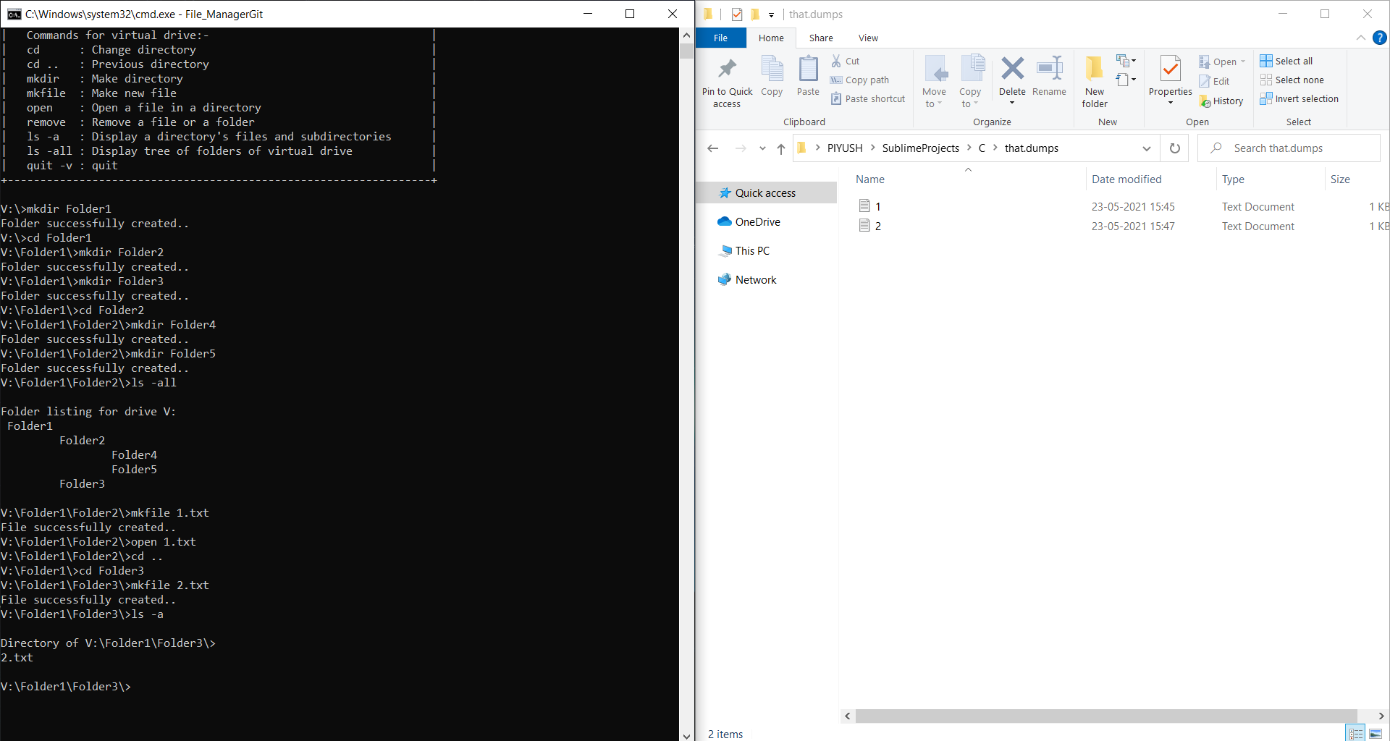Click Edit in the Open group
This screenshot has height=741, width=1390.
tap(1214, 82)
